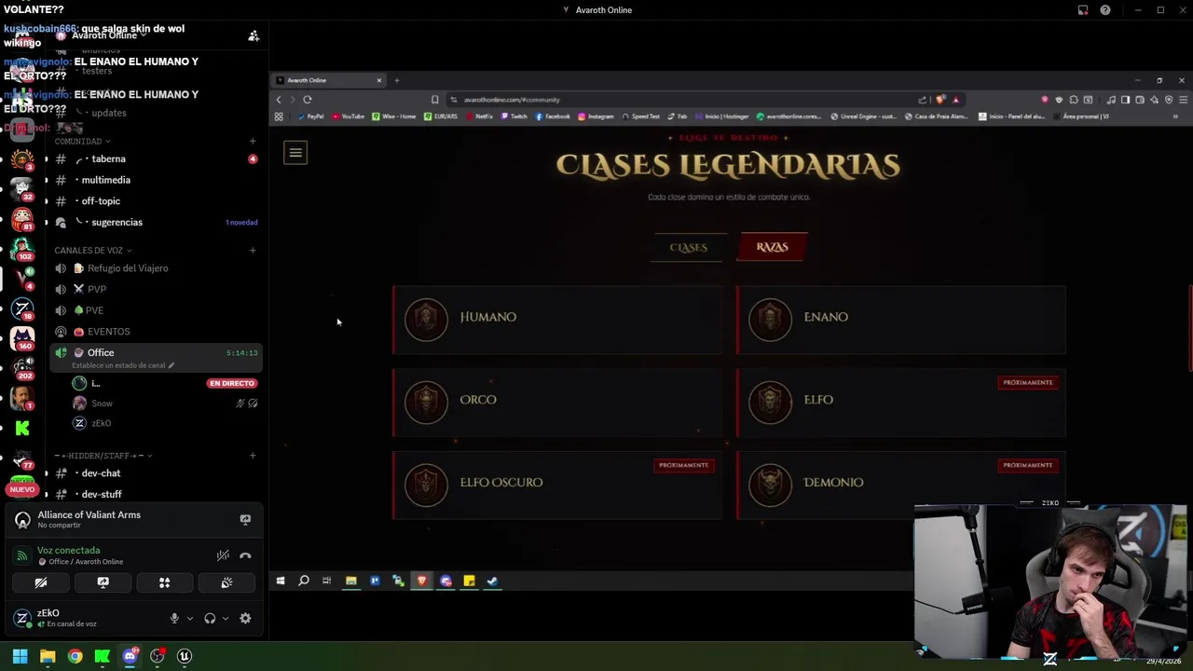Start an activity in Discord voice panel
Image resolution: width=1193 pixels, height=671 pixels.
[x=164, y=582]
